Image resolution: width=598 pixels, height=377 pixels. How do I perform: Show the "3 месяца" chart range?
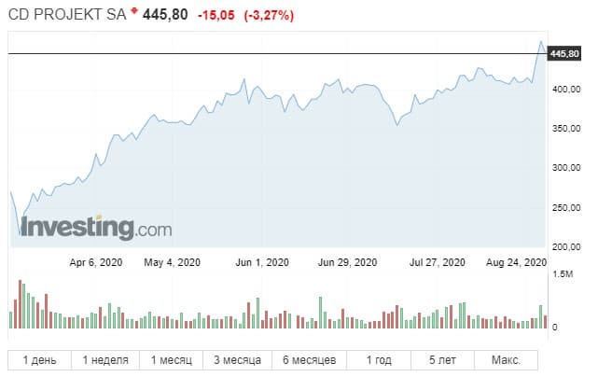tap(239, 359)
